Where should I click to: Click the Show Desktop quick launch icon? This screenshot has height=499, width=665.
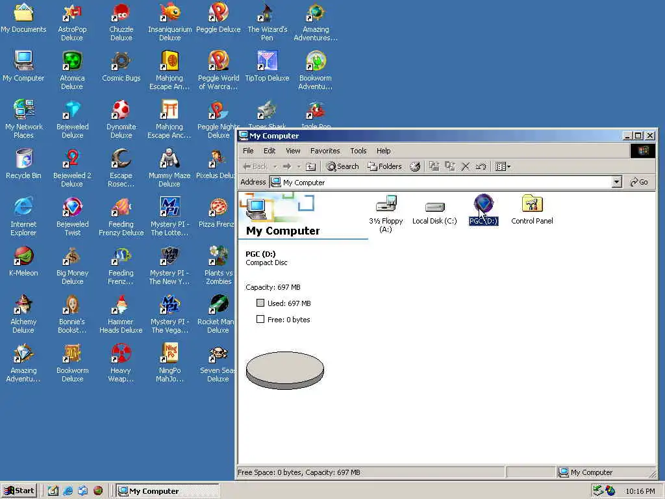click(53, 491)
